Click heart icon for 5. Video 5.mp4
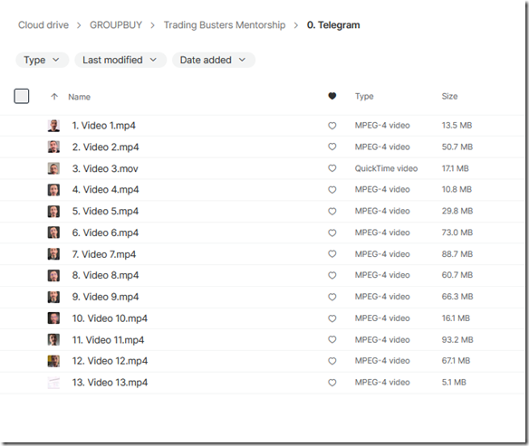The height and width of the screenshot is (446, 529). [x=332, y=211]
